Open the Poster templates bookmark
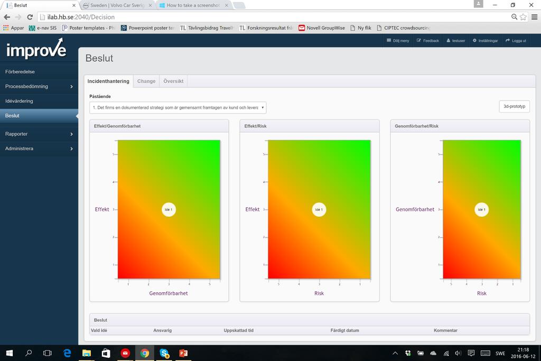 (x=88, y=28)
